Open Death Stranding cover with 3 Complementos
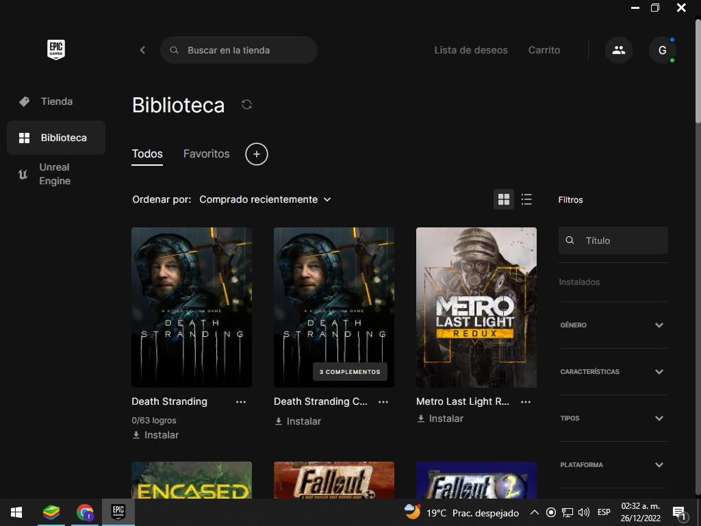Image resolution: width=701 pixels, height=526 pixels. pyautogui.click(x=334, y=308)
